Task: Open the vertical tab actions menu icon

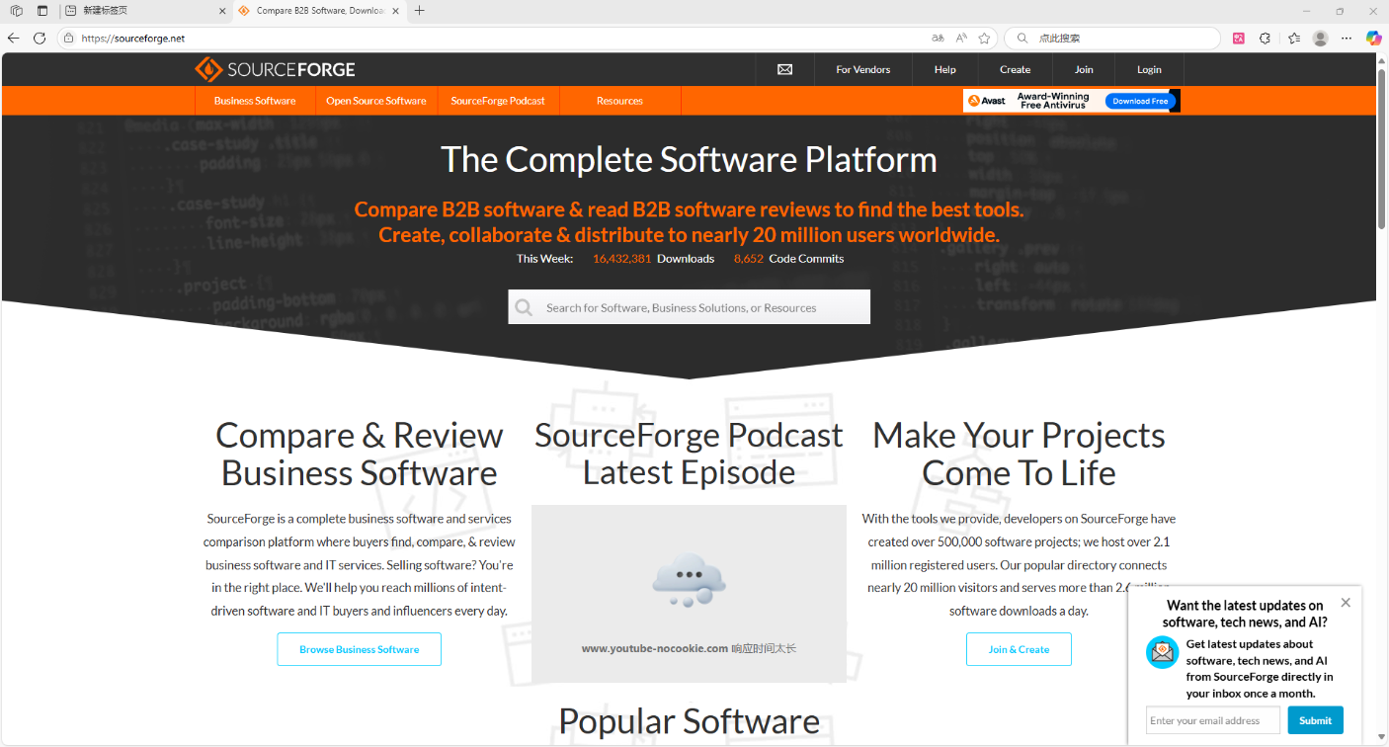Action: (42, 11)
